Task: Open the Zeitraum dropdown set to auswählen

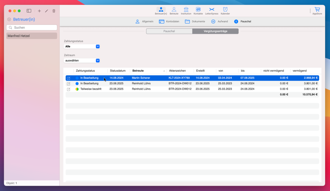Action: tap(82, 61)
